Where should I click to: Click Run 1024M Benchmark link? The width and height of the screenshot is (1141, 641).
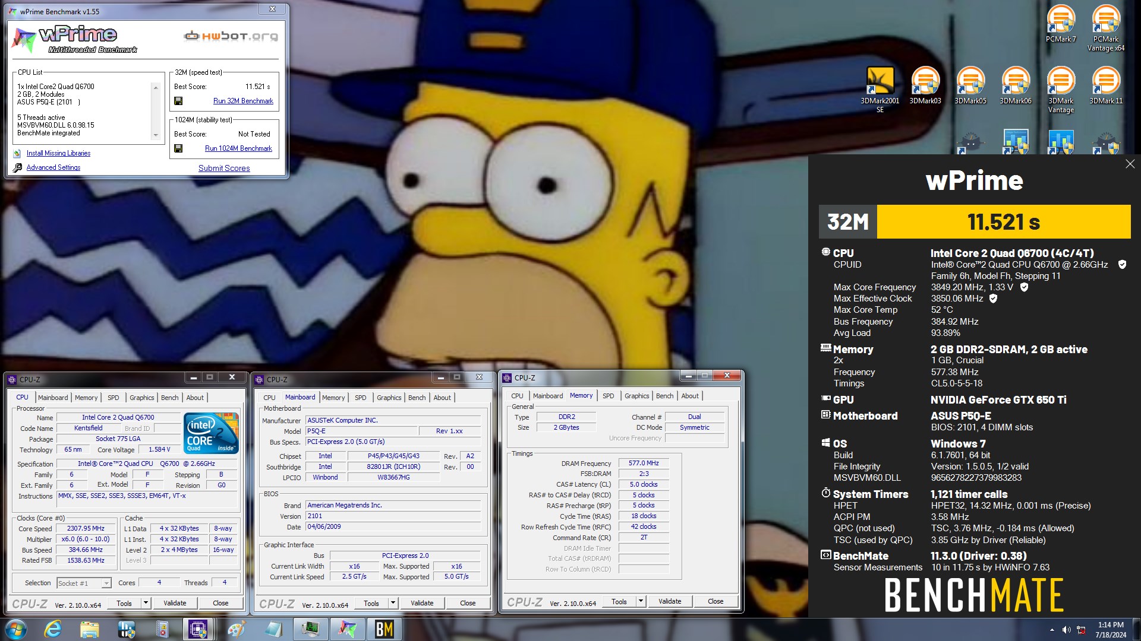238,148
